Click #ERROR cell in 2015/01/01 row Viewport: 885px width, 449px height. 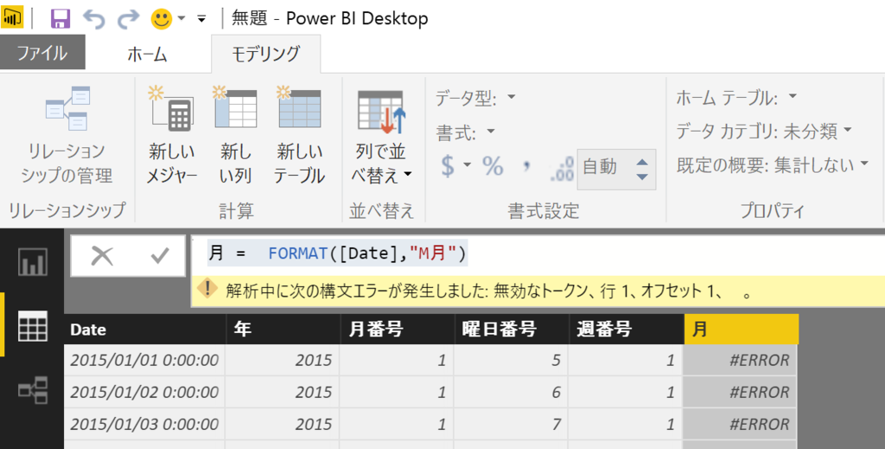click(x=740, y=360)
